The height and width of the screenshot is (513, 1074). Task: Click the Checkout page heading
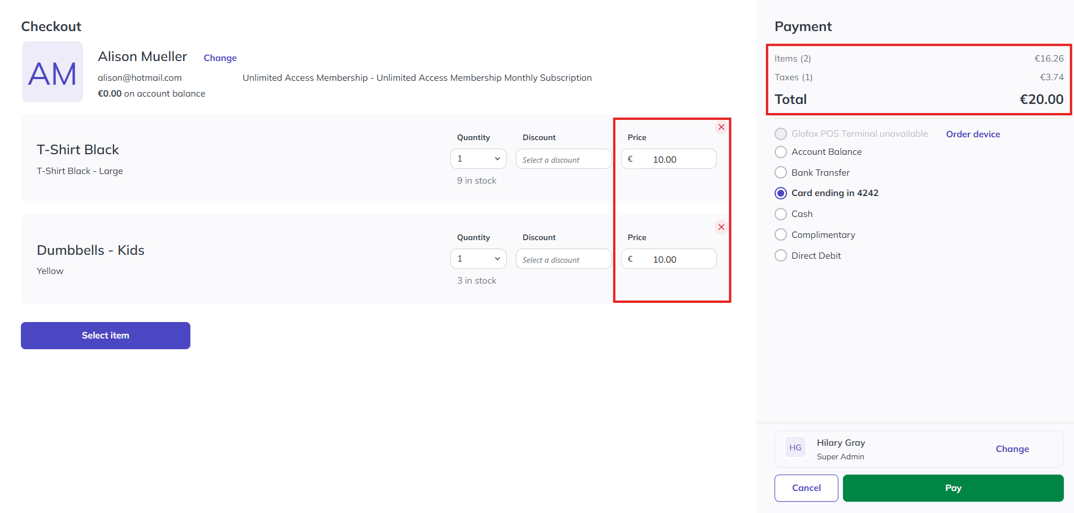(x=51, y=27)
